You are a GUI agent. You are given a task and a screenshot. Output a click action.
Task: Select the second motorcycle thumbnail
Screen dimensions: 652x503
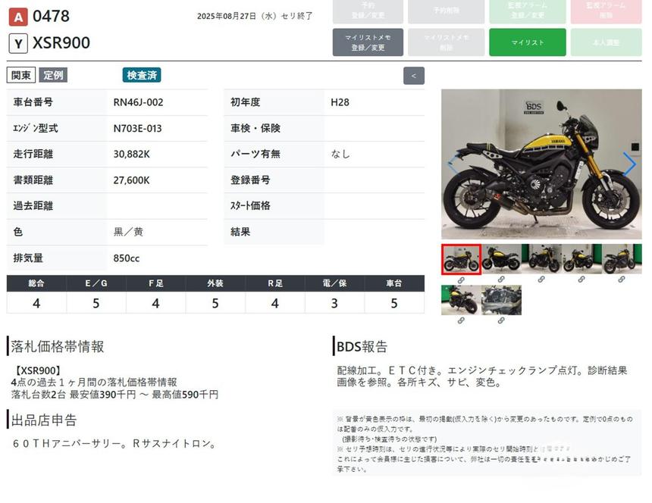coord(501,259)
